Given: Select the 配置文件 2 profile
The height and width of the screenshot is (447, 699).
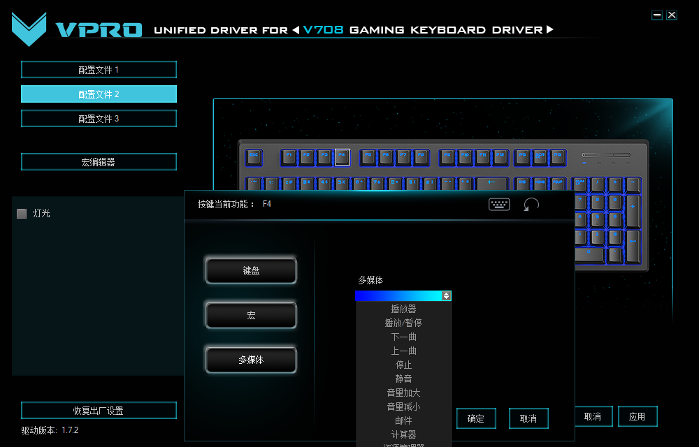Looking at the screenshot, I should click(99, 94).
